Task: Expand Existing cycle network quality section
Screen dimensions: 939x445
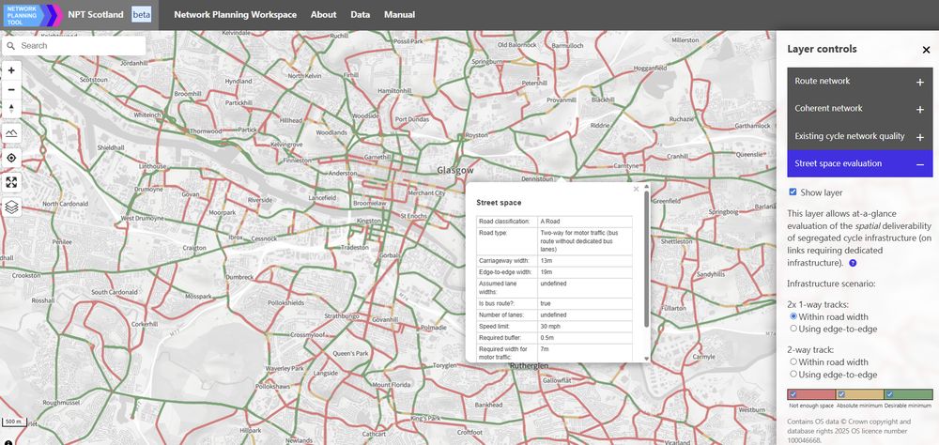Action: point(860,136)
